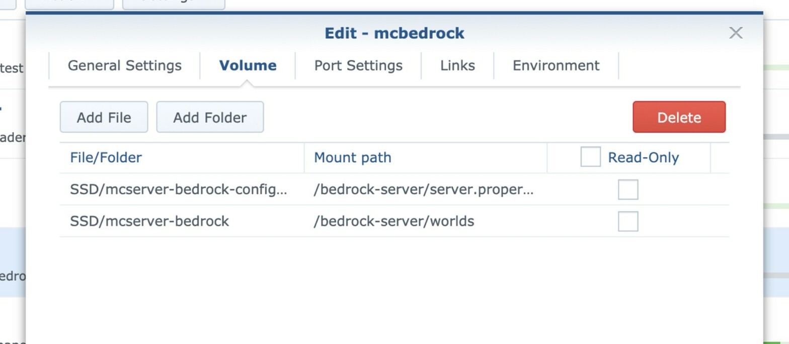Click the /bedrock-server/worlds mount path
789x344 pixels.
pos(394,221)
